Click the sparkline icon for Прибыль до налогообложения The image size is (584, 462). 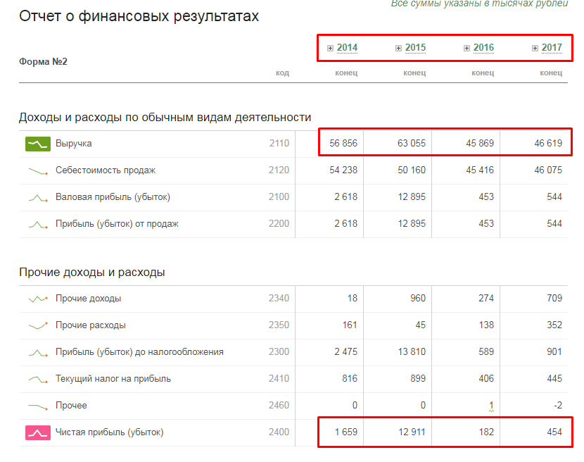[37, 352]
